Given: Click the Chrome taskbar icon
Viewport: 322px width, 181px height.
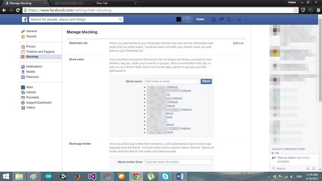Looking at the screenshot, I should 136,176.
